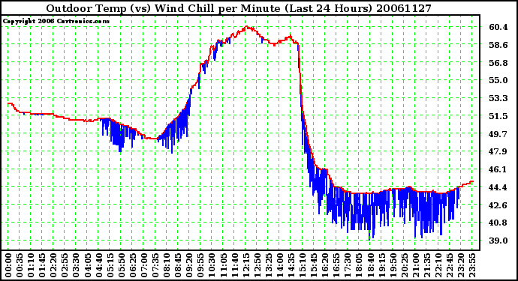The height and width of the screenshot is (281, 518).
Task: Click the 58.6 y-axis label
Action: pos(498,45)
